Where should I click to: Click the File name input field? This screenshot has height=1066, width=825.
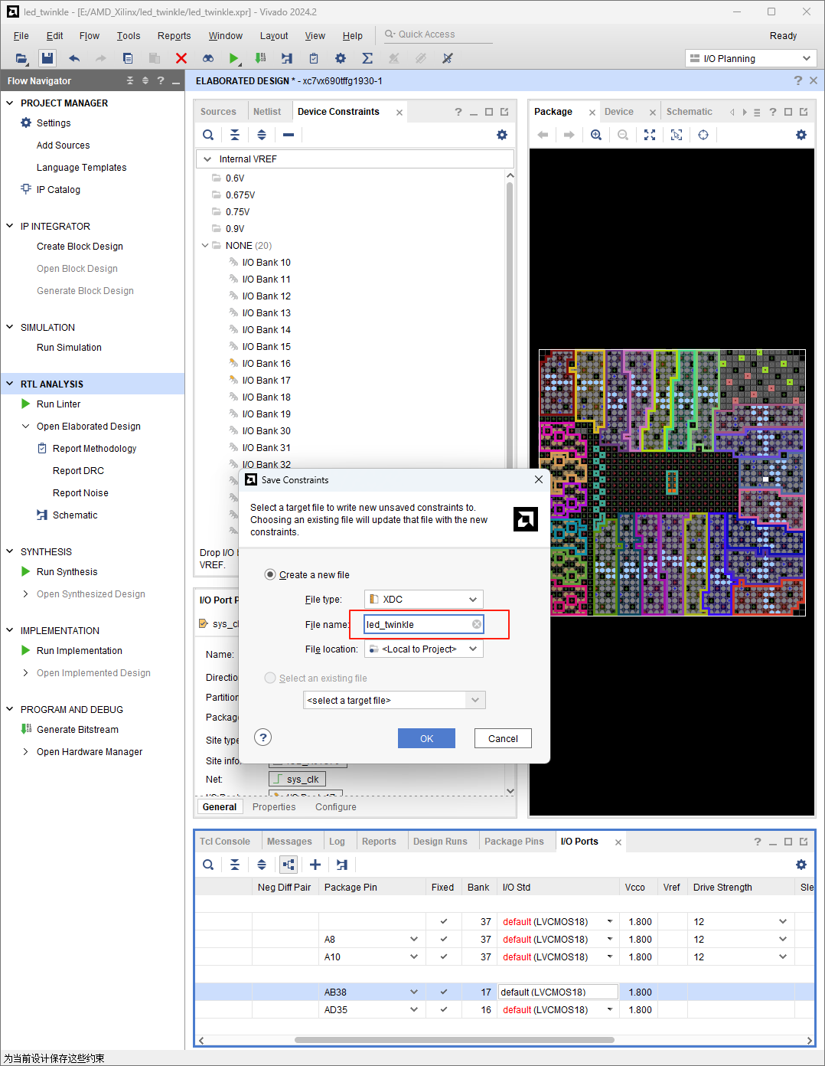coord(424,624)
